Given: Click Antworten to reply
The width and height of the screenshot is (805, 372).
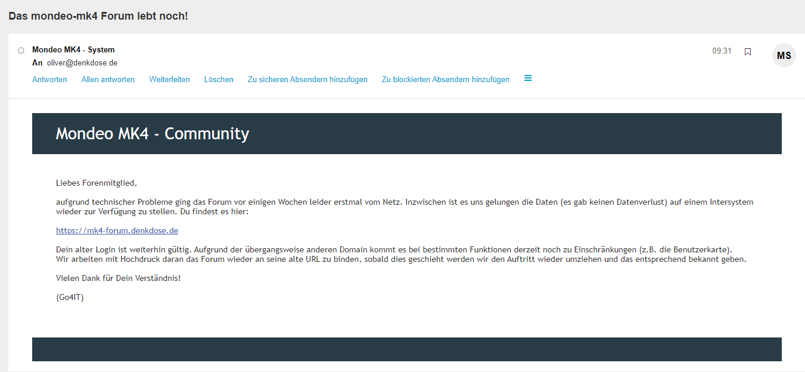Looking at the screenshot, I should [49, 80].
